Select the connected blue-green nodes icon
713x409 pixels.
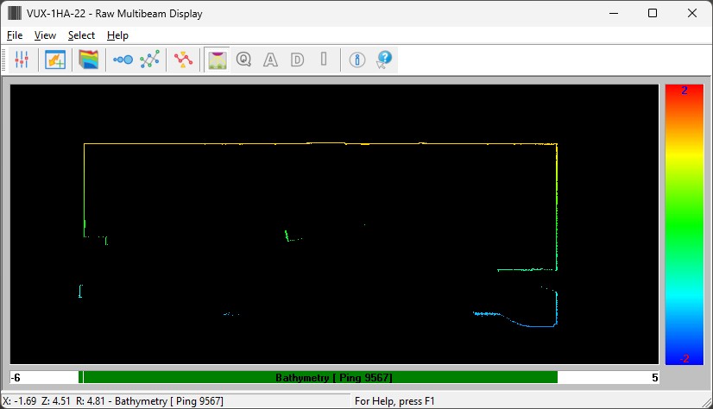pos(150,60)
